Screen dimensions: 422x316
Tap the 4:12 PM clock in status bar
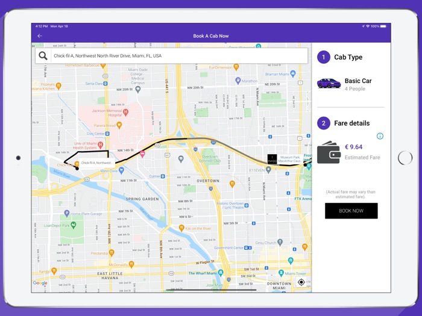tap(42, 26)
